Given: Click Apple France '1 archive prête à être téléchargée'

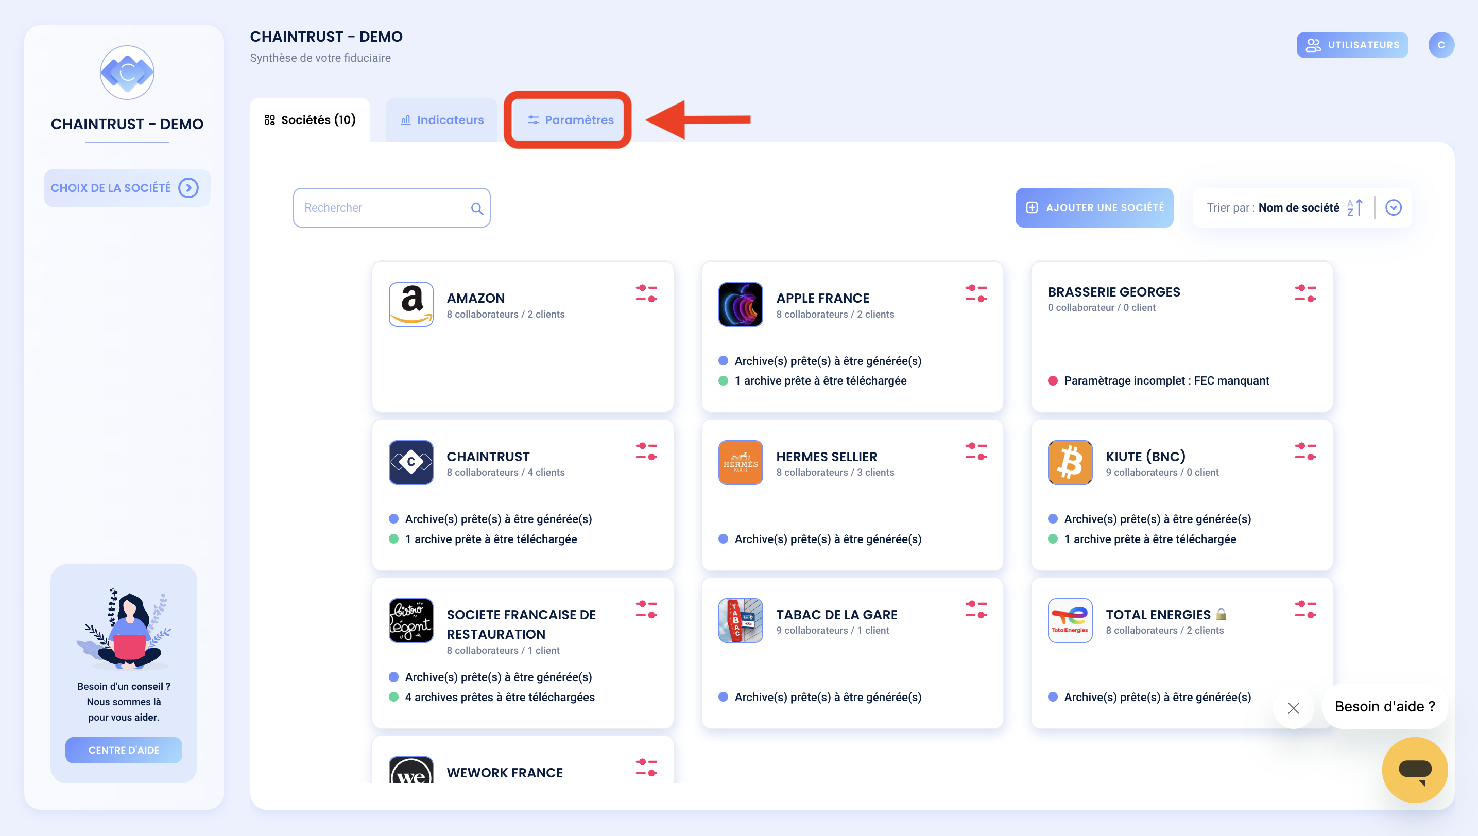Looking at the screenshot, I should 820,381.
